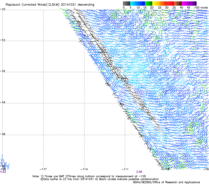Click the gray 0-5 knots color swatch
Viewport: 209px width, 184px height.
[127, 3]
